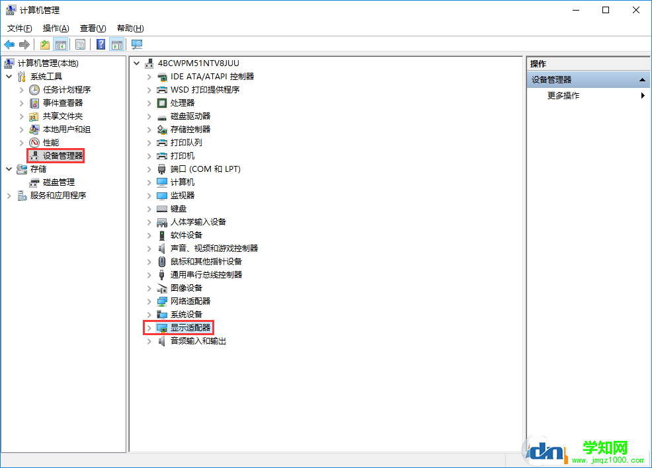
Task: Expand the 音频输入和输出 node
Action: (149, 341)
